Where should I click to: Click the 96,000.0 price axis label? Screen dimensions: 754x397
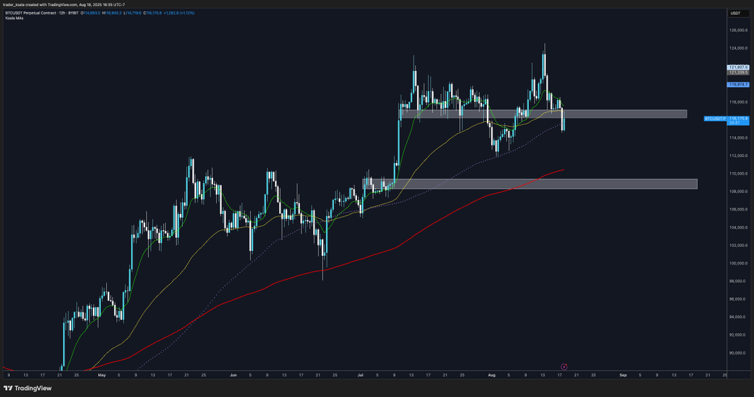(738, 299)
